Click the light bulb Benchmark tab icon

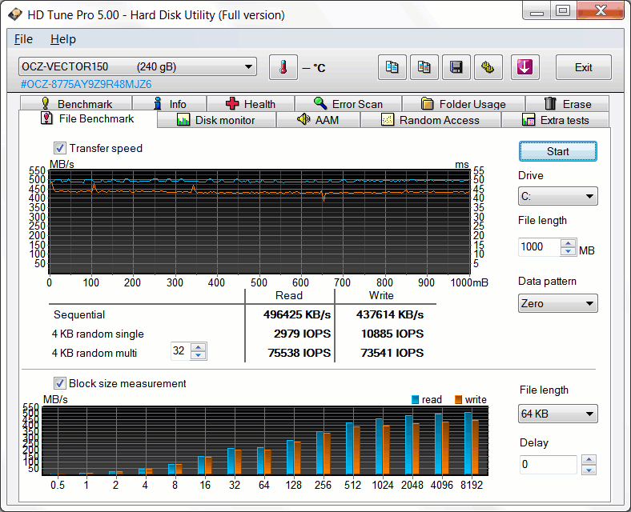pos(46,103)
